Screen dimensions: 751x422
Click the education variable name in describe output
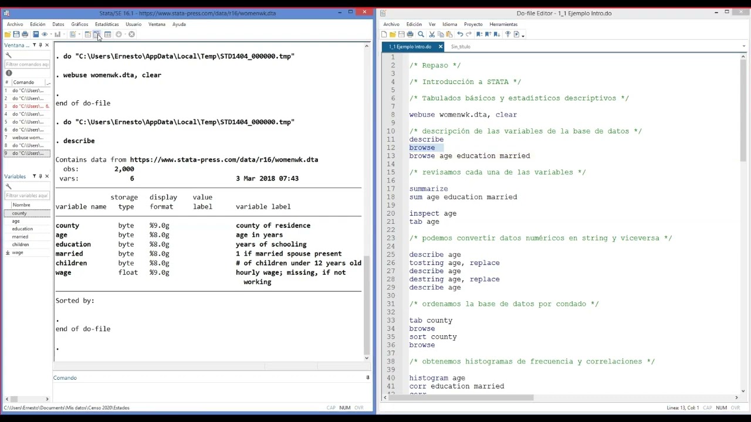73,244
